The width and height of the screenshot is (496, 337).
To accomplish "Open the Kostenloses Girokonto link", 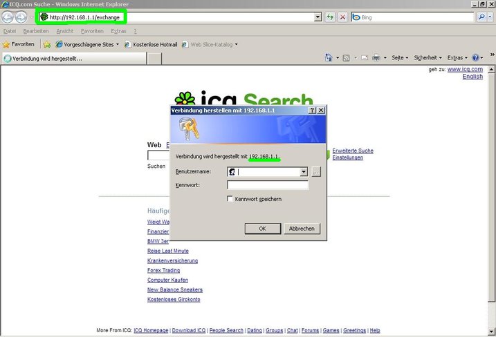I will tap(174, 299).
